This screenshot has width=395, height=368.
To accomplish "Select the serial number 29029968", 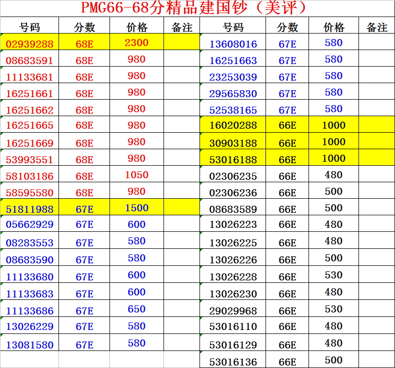I will [233, 310].
